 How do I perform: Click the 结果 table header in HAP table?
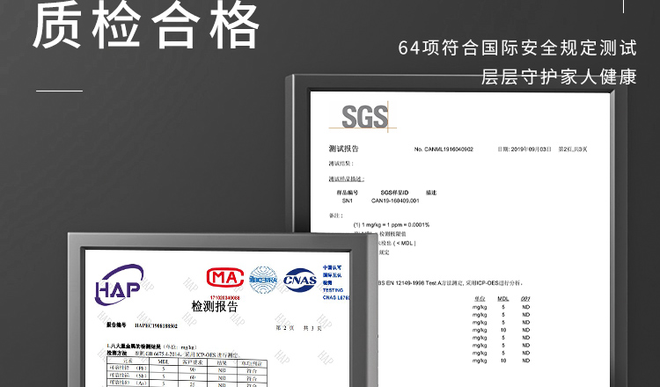pos(222,362)
